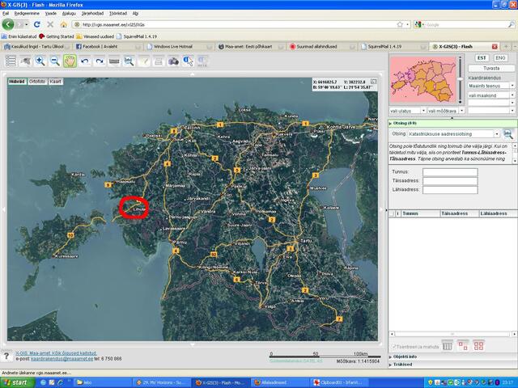Viewport: 518px width, 388px height.
Task: Click the results table grid icon
Action: click(448, 346)
